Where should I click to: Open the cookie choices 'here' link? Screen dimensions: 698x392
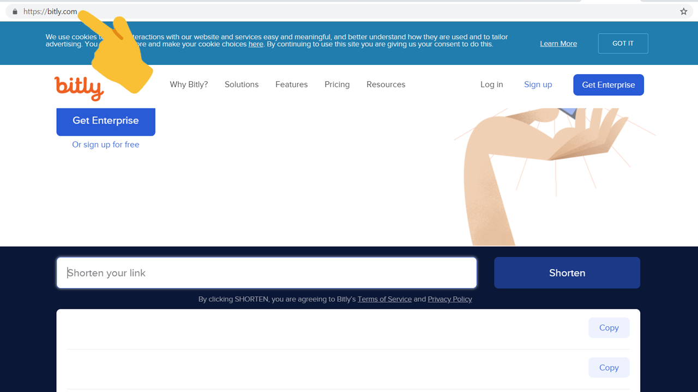[x=256, y=44]
